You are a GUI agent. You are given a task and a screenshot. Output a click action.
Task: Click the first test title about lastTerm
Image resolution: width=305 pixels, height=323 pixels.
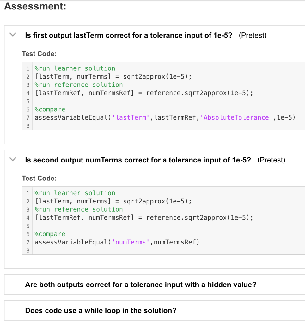click(x=128, y=35)
